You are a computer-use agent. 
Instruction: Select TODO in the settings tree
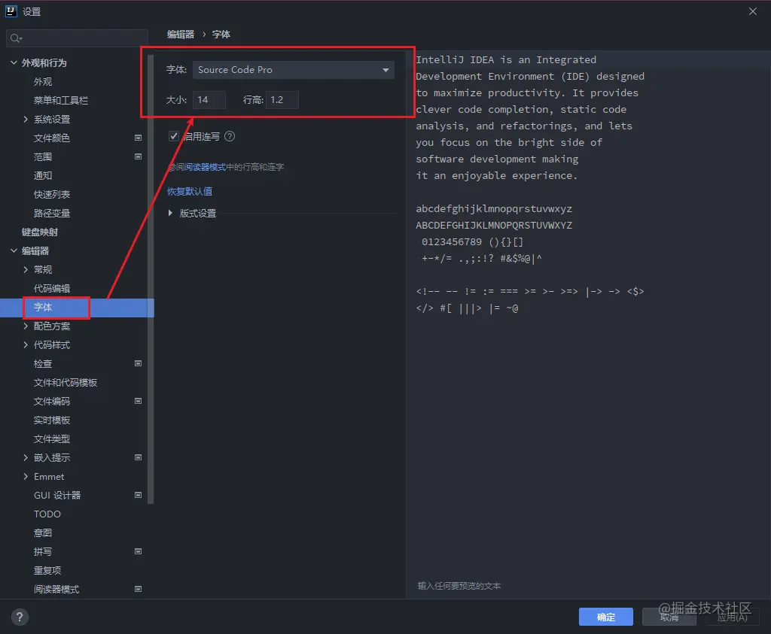[x=47, y=514]
